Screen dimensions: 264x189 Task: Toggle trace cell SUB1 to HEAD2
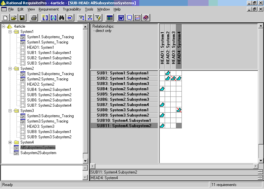point(168,73)
